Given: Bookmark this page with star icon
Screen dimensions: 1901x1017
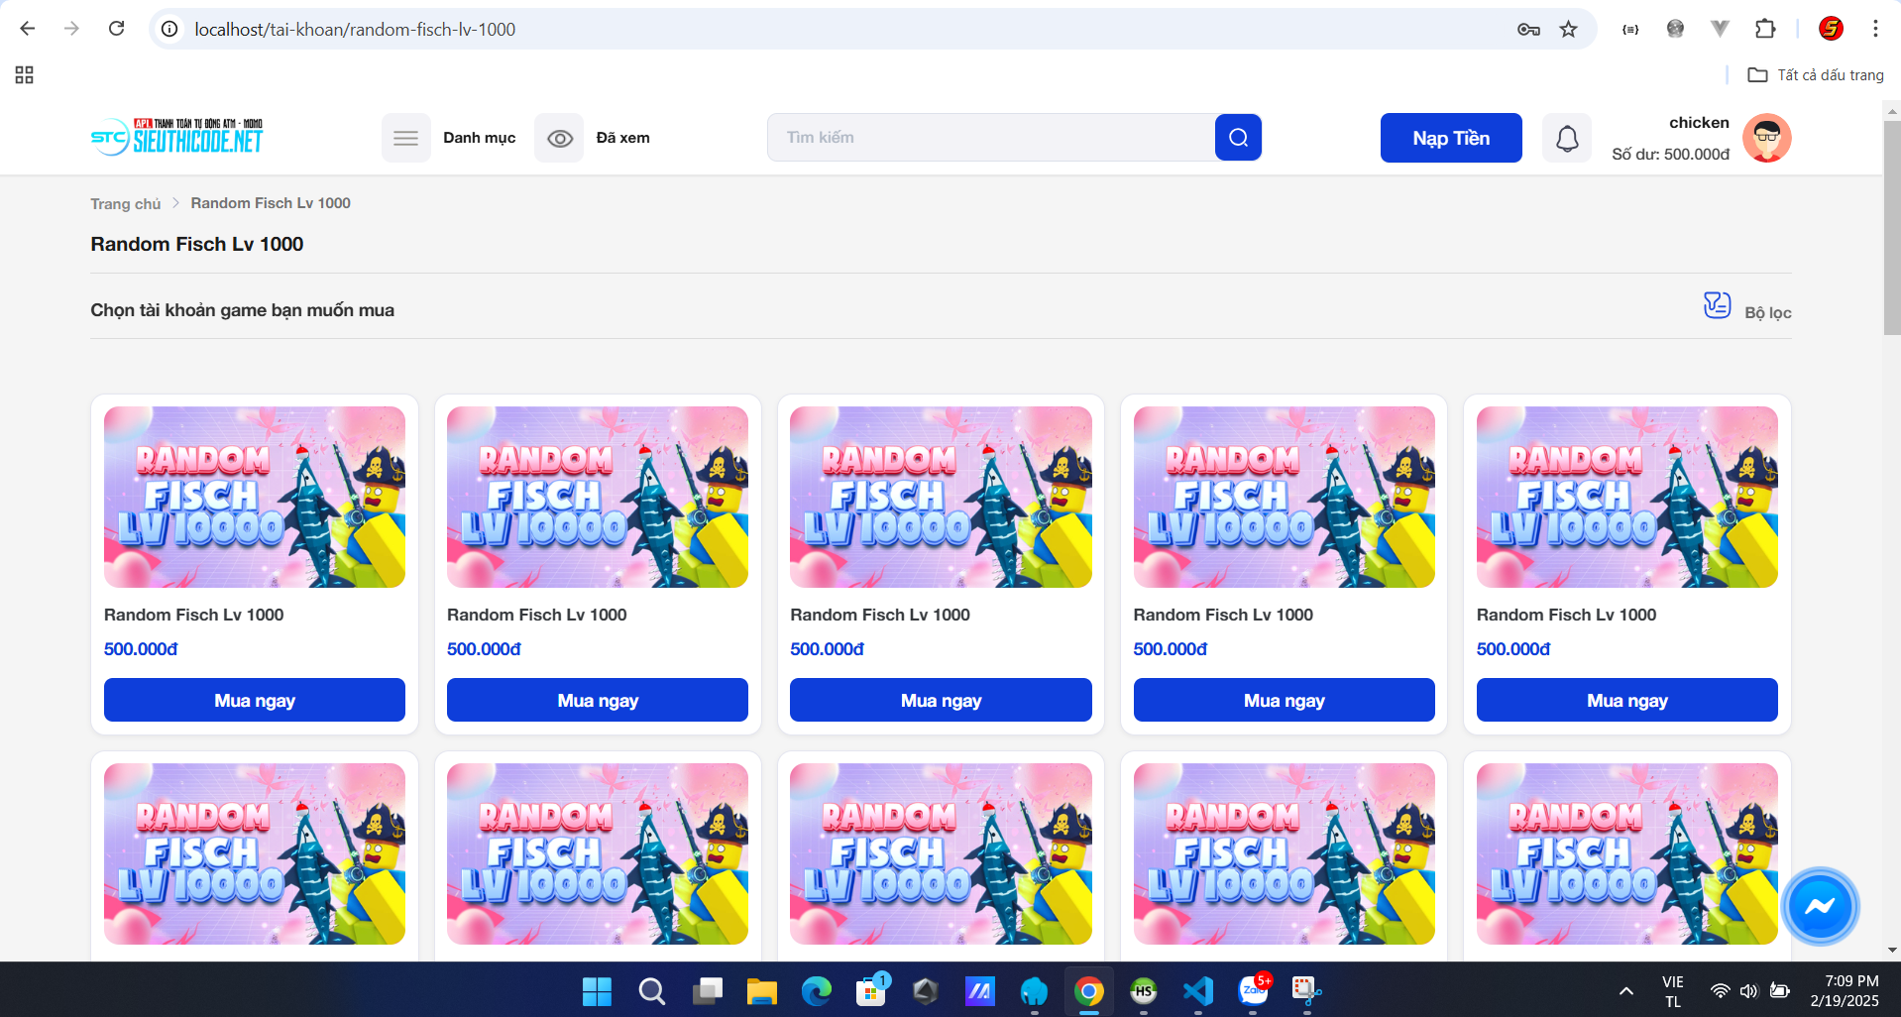Looking at the screenshot, I should (1568, 29).
